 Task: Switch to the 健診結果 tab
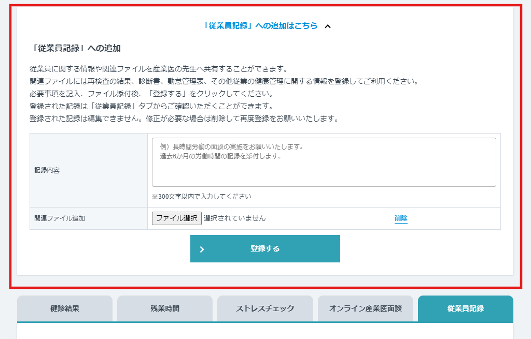(x=65, y=308)
